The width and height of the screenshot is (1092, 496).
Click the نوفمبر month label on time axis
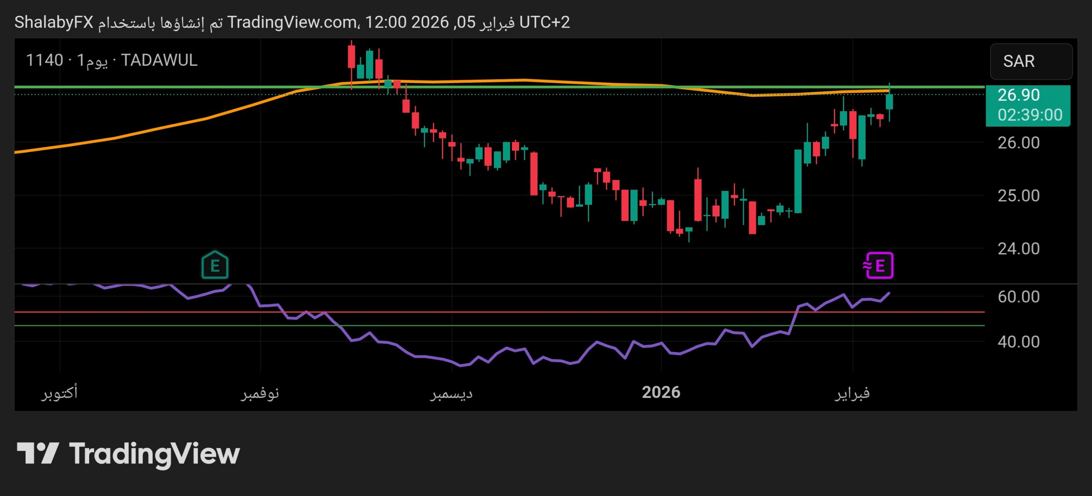(260, 393)
